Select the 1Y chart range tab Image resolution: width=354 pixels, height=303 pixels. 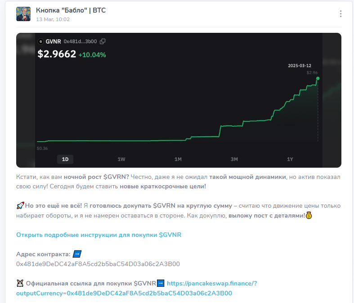(290, 159)
